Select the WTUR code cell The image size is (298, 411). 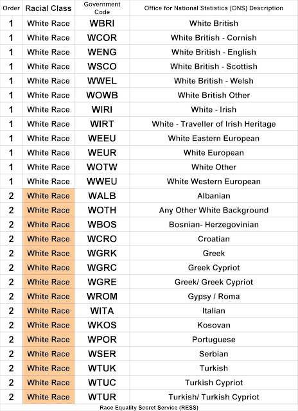102,397
